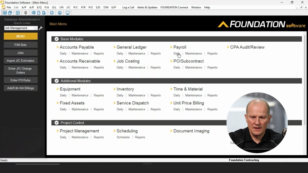Click the Enter PO/Subs button
This screenshot has width=308, height=173.
pyautogui.click(x=21, y=80)
